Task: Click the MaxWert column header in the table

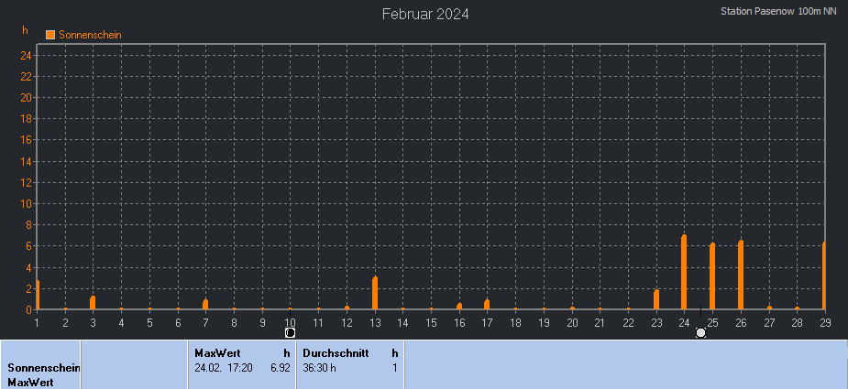Action: click(217, 353)
